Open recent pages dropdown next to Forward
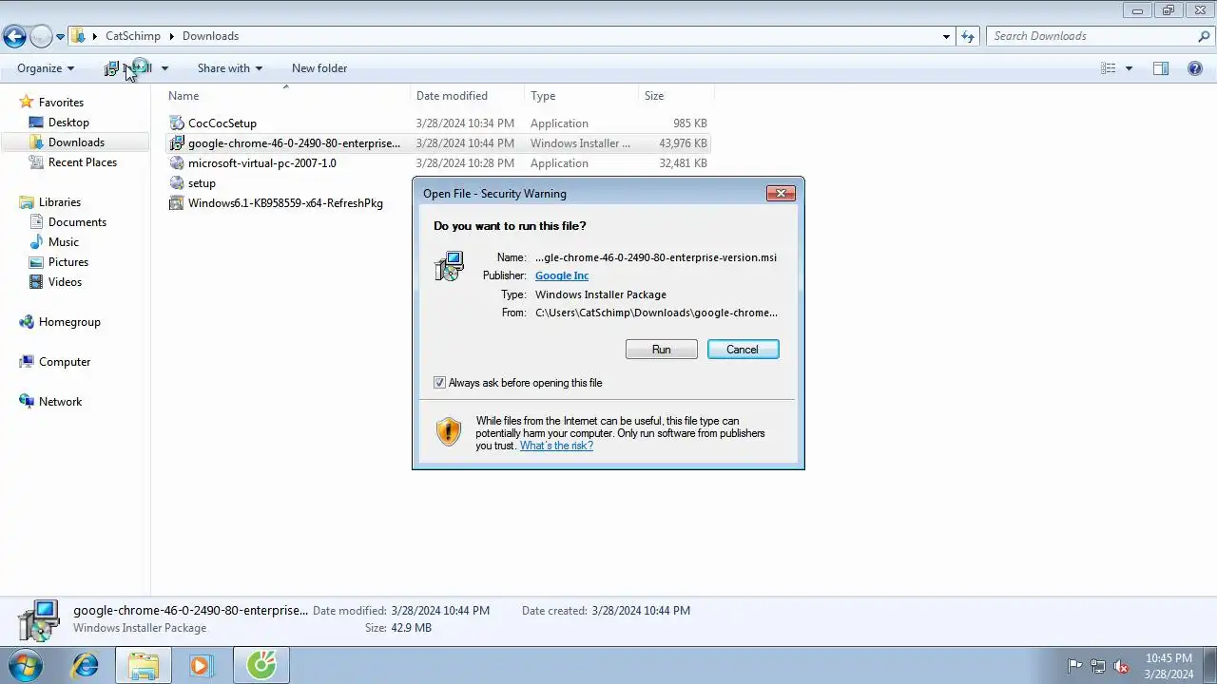This screenshot has width=1217, height=684. [60, 37]
